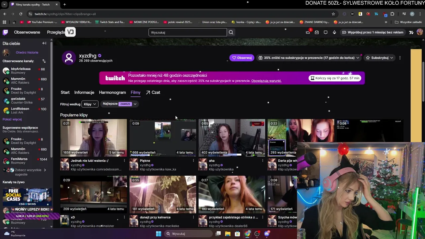This screenshot has width=425, height=239.
Task: Open Windows Start menu
Action: (158, 234)
